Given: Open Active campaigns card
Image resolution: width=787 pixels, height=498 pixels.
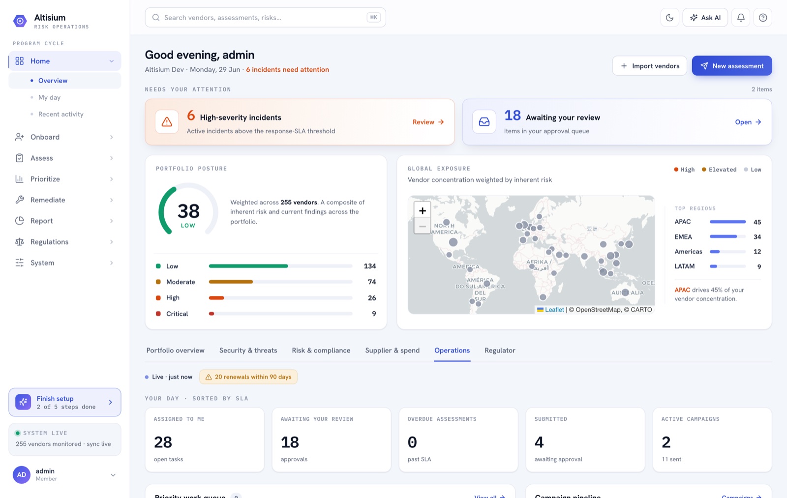Looking at the screenshot, I should coord(712,439).
